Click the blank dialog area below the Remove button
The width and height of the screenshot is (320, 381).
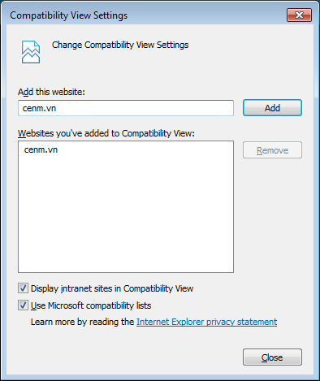272,217
